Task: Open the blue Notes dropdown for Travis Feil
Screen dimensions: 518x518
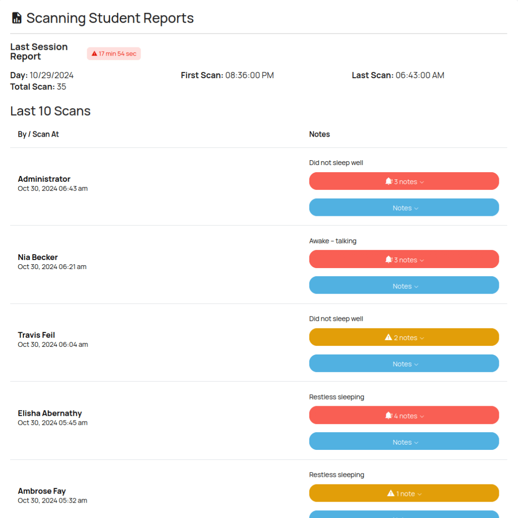Action: (x=404, y=364)
